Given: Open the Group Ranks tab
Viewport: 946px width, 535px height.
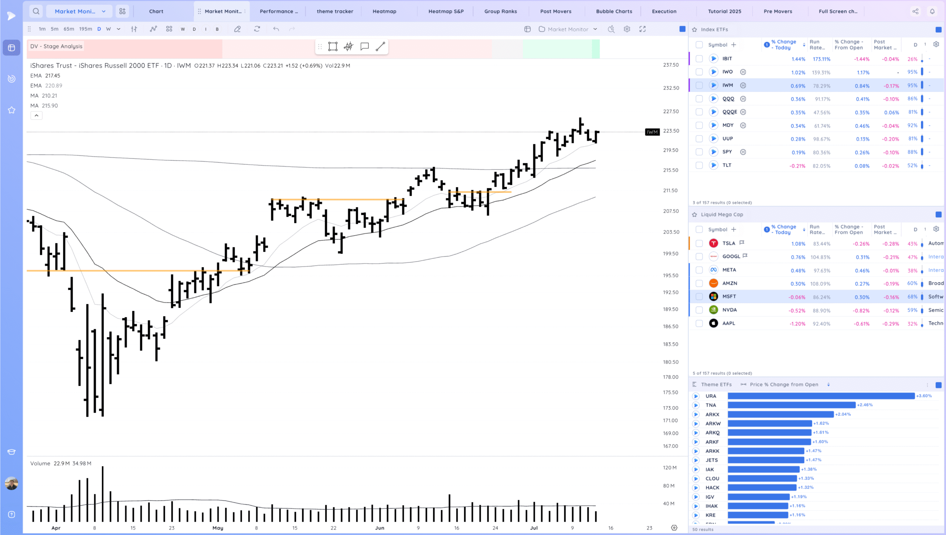Looking at the screenshot, I should [500, 11].
